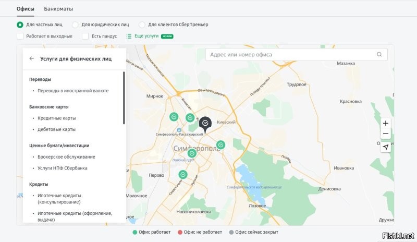Click the Симферополь-Пассажирский station icon
The image size is (417, 242).
179,130
